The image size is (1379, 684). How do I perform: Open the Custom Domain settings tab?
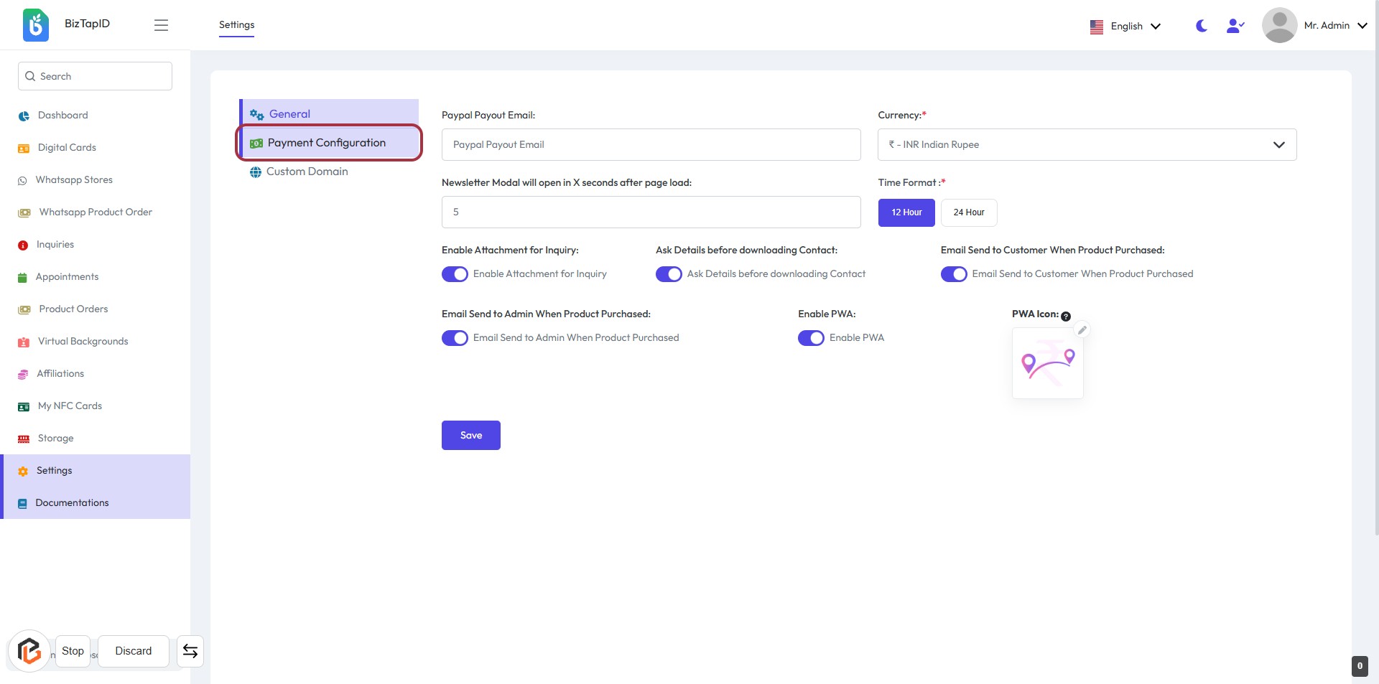coord(307,172)
